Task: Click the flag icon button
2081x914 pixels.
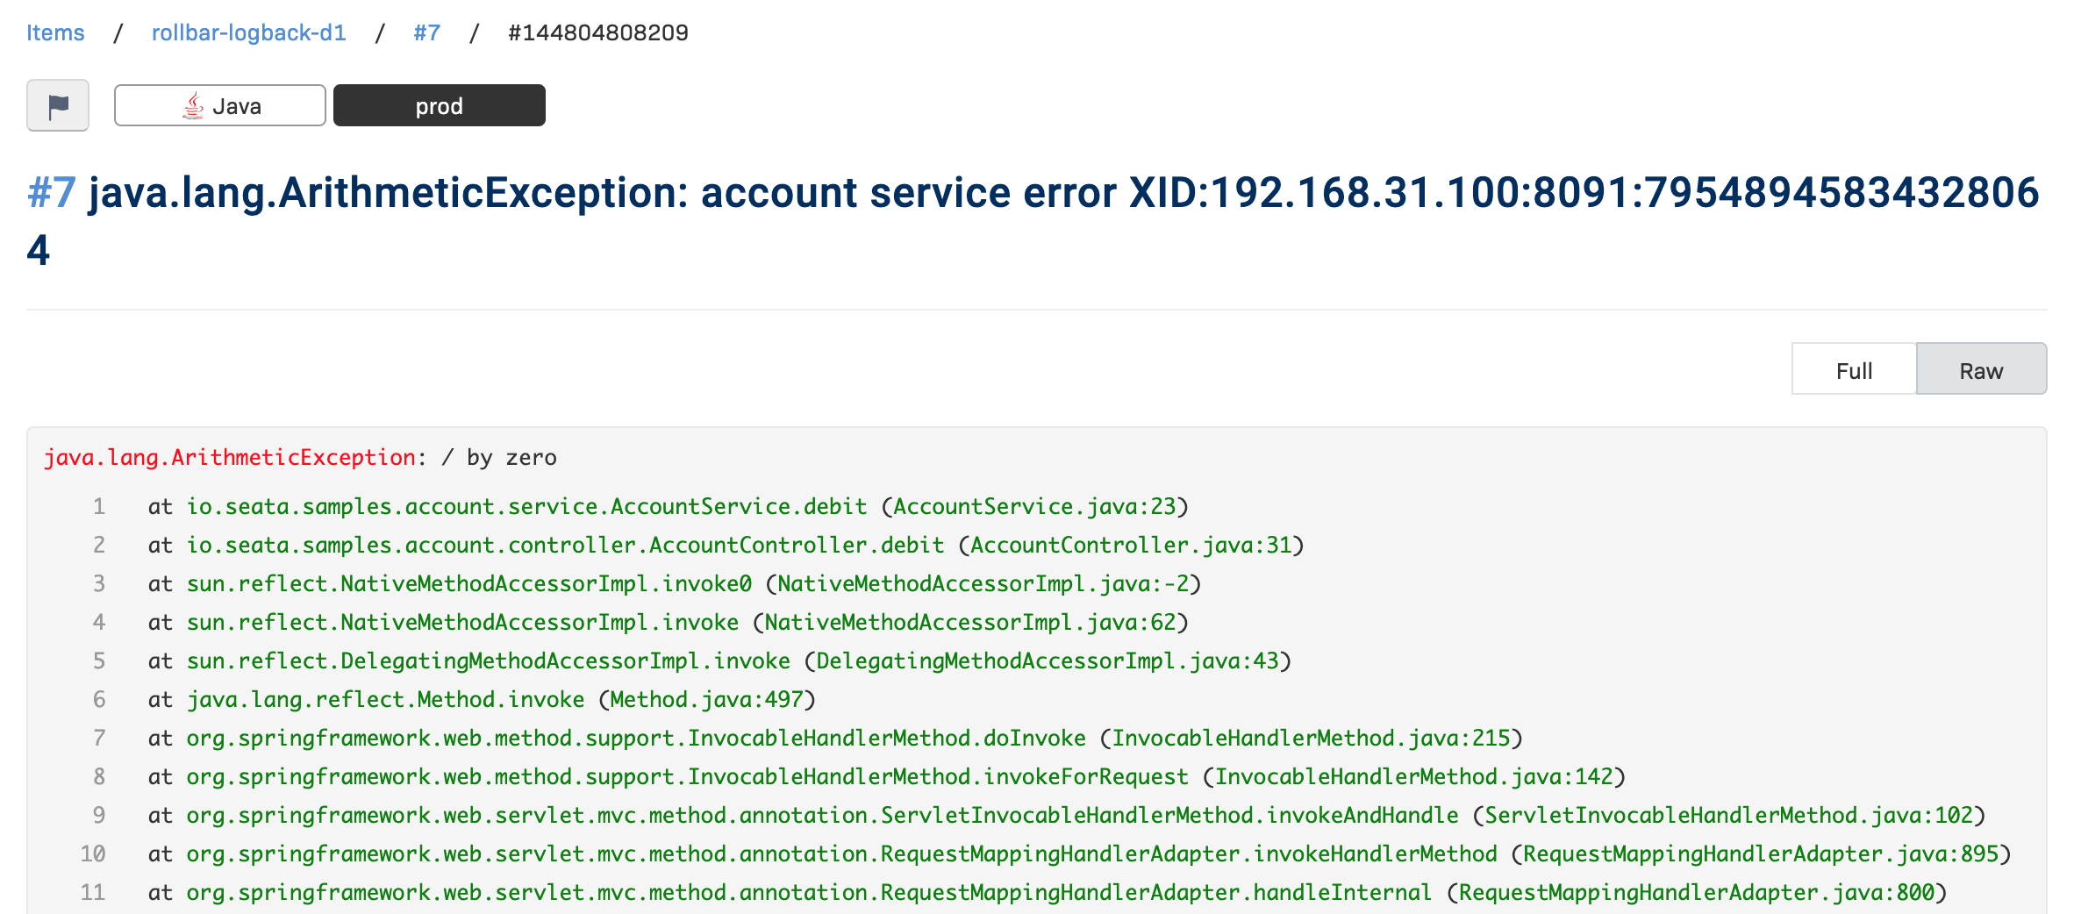Action: [58, 105]
